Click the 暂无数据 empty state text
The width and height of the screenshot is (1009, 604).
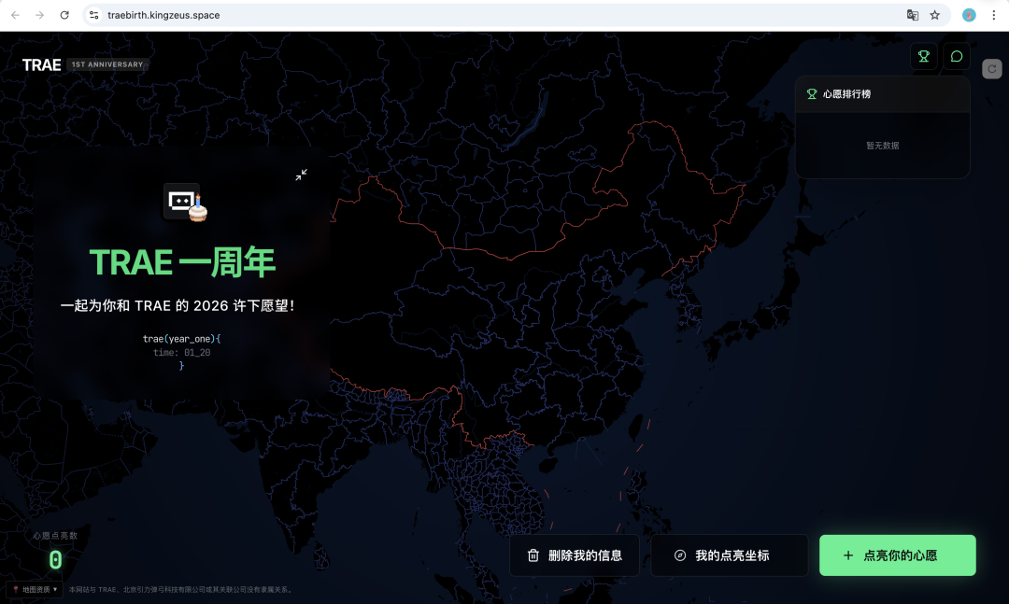tap(883, 146)
